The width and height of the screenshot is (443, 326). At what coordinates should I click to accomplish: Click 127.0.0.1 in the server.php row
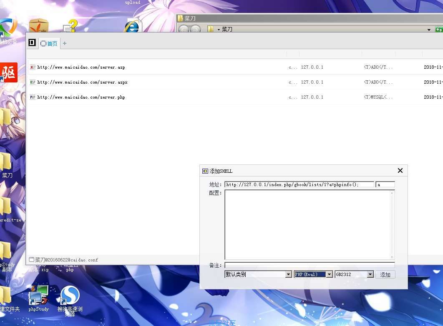(x=312, y=97)
